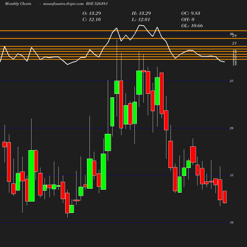Select the 'H: 13.29' high value
This screenshot has width=247, height=247.
[x=141, y=13]
